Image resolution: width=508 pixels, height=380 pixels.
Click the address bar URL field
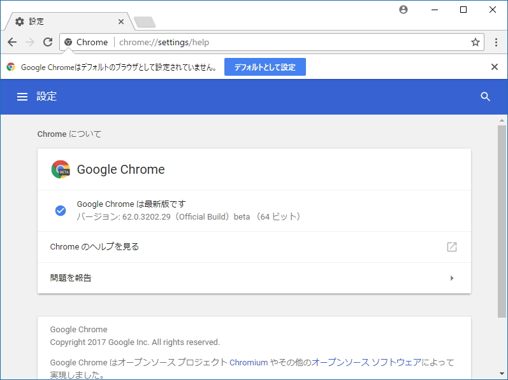pyautogui.click(x=272, y=42)
